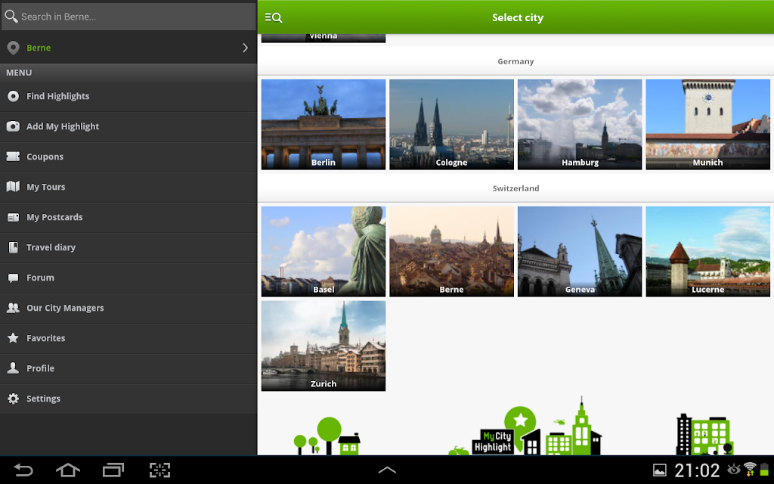The image size is (774, 484).
Task: Pick the Geneva city thumbnail
Action: pyautogui.click(x=580, y=251)
